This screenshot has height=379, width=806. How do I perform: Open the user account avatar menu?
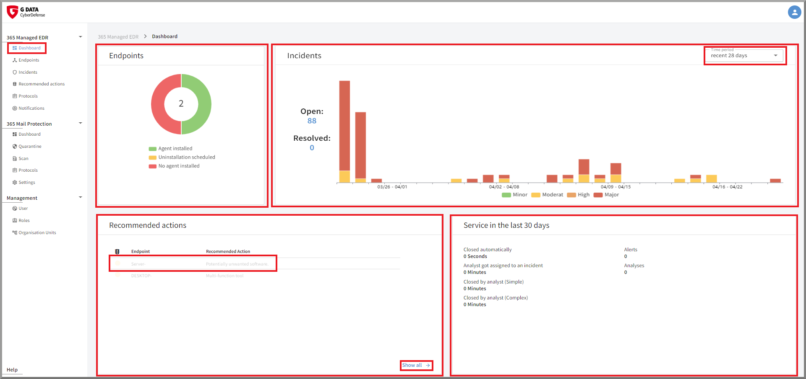click(x=794, y=12)
